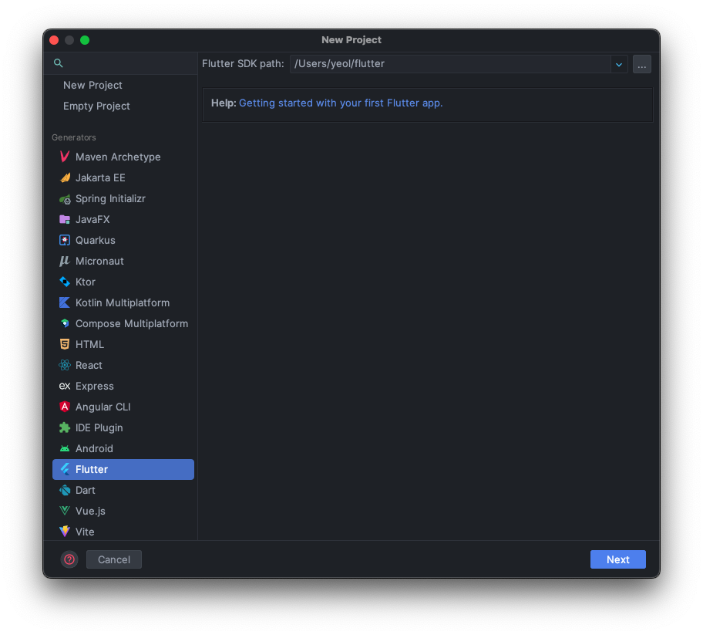Image resolution: width=703 pixels, height=635 pixels.
Task: Click the Ktor diamond icon
Action: click(x=65, y=282)
